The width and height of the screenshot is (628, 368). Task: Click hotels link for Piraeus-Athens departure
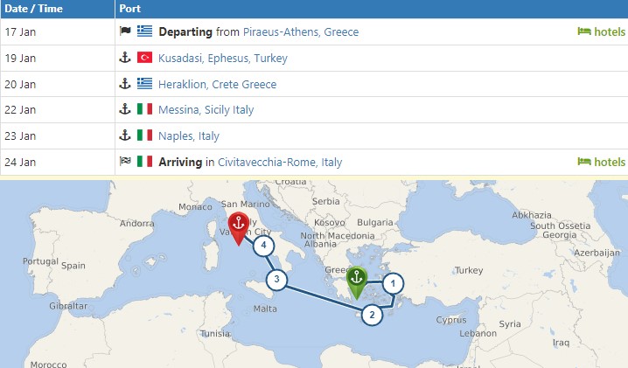(602, 31)
